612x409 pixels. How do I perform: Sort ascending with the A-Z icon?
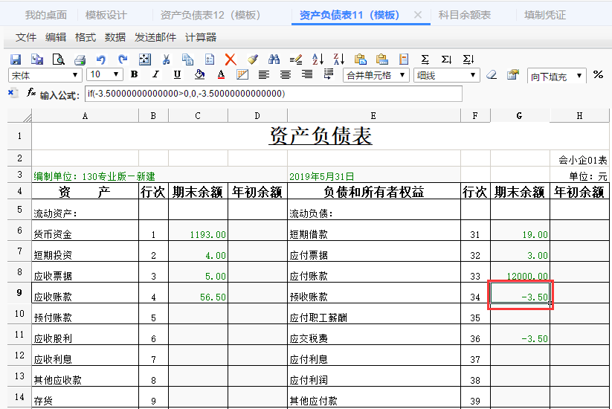click(318, 59)
